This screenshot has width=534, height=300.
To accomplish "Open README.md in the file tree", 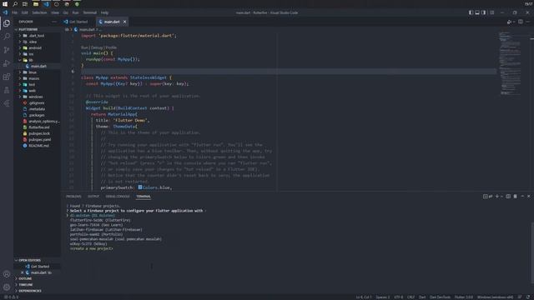I will pyautogui.click(x=38, y=146).
